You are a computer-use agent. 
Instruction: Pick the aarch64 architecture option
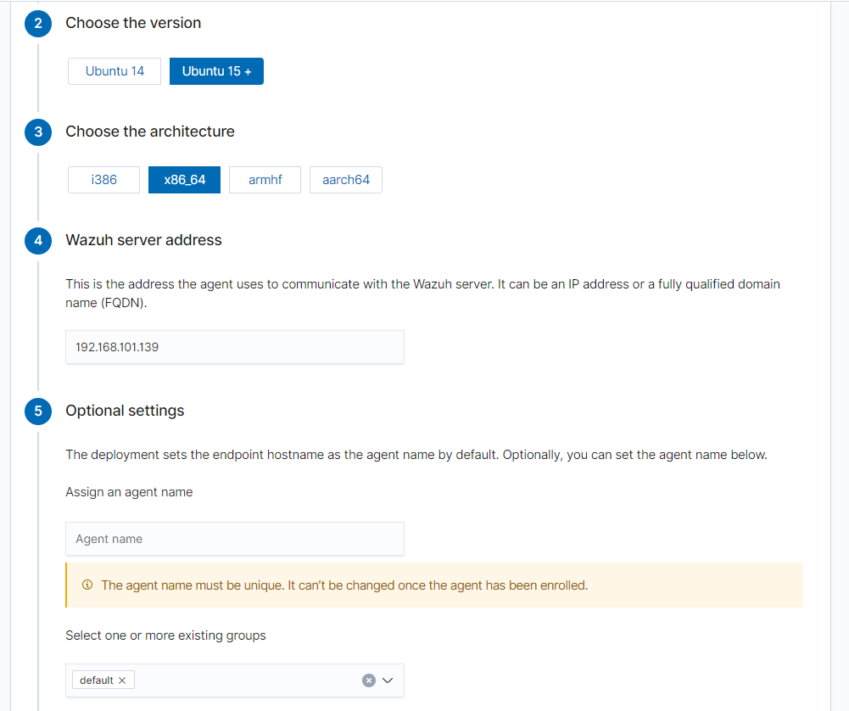click(345, 180)
